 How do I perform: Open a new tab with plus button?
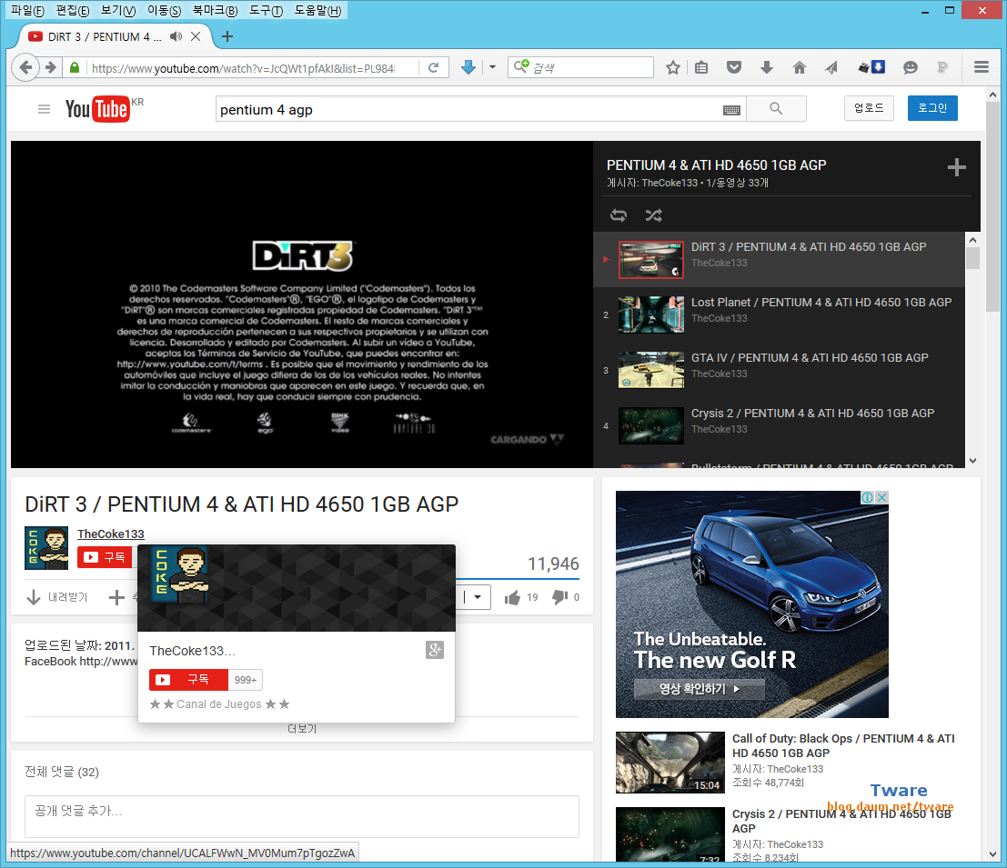227,36
